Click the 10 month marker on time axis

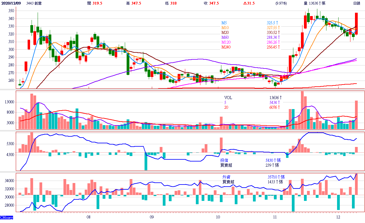coord(218,217)
